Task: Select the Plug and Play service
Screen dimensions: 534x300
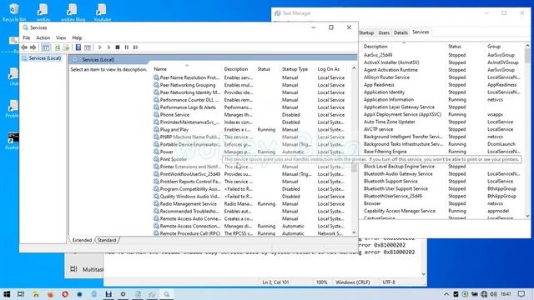Action: pyautogui.click(x=251, y=130)
